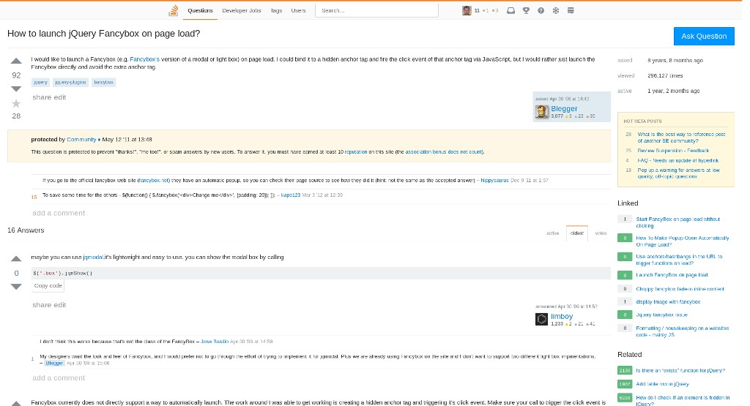Upvote the jqmodal answer by limboy
The width and height of the screenshot is (750, 406).
[x=16, y=259]
